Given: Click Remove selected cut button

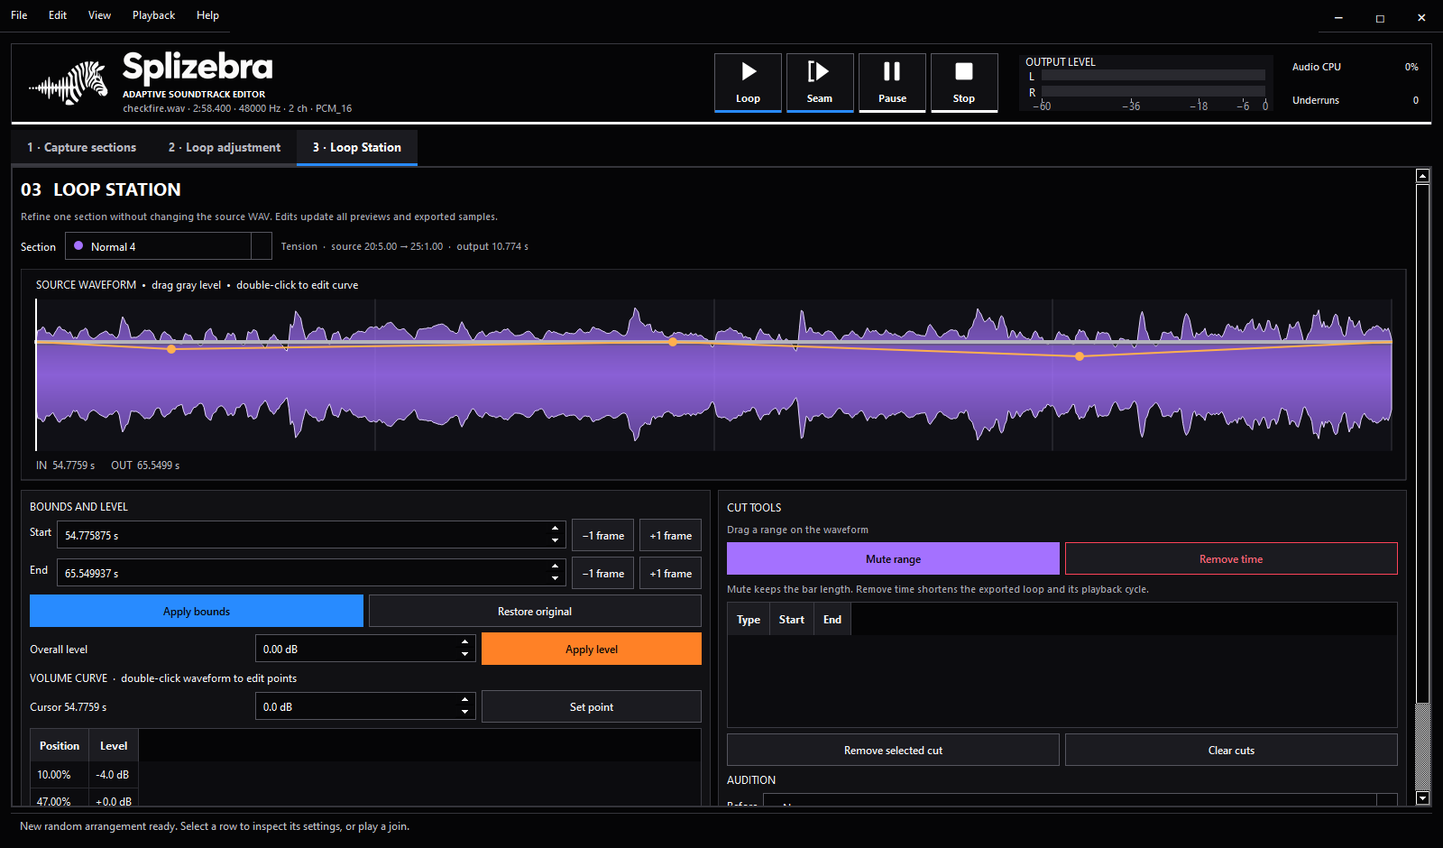Looking at the screenshot, I should [893, 750].
